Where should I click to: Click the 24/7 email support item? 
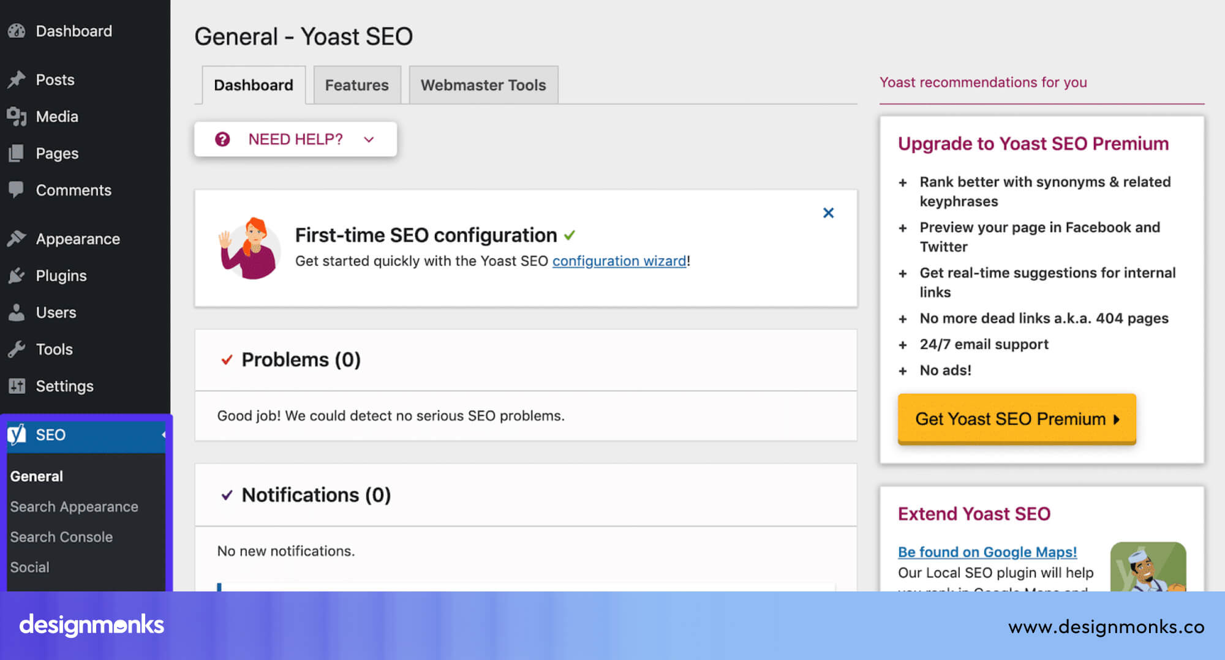click(984, 344)
